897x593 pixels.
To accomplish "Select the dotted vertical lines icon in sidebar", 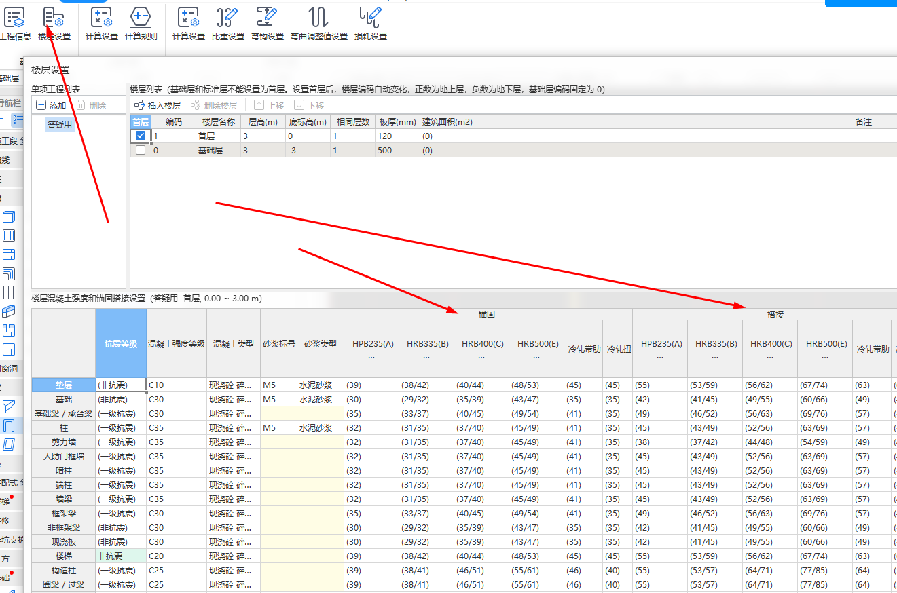I will pyautogui.click(x=9, y=292).
